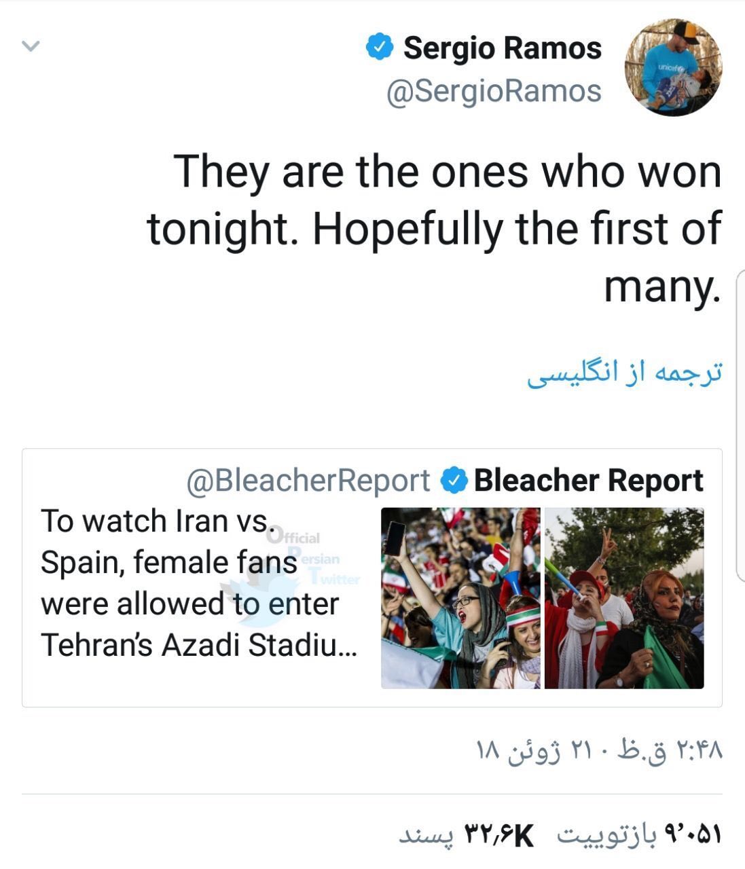Image resolution: width=745 pixels, height=869 pixels.
Task: Click the 'ترجمه از انگلیسی' translate link
Action: click(x=624, y=373)
